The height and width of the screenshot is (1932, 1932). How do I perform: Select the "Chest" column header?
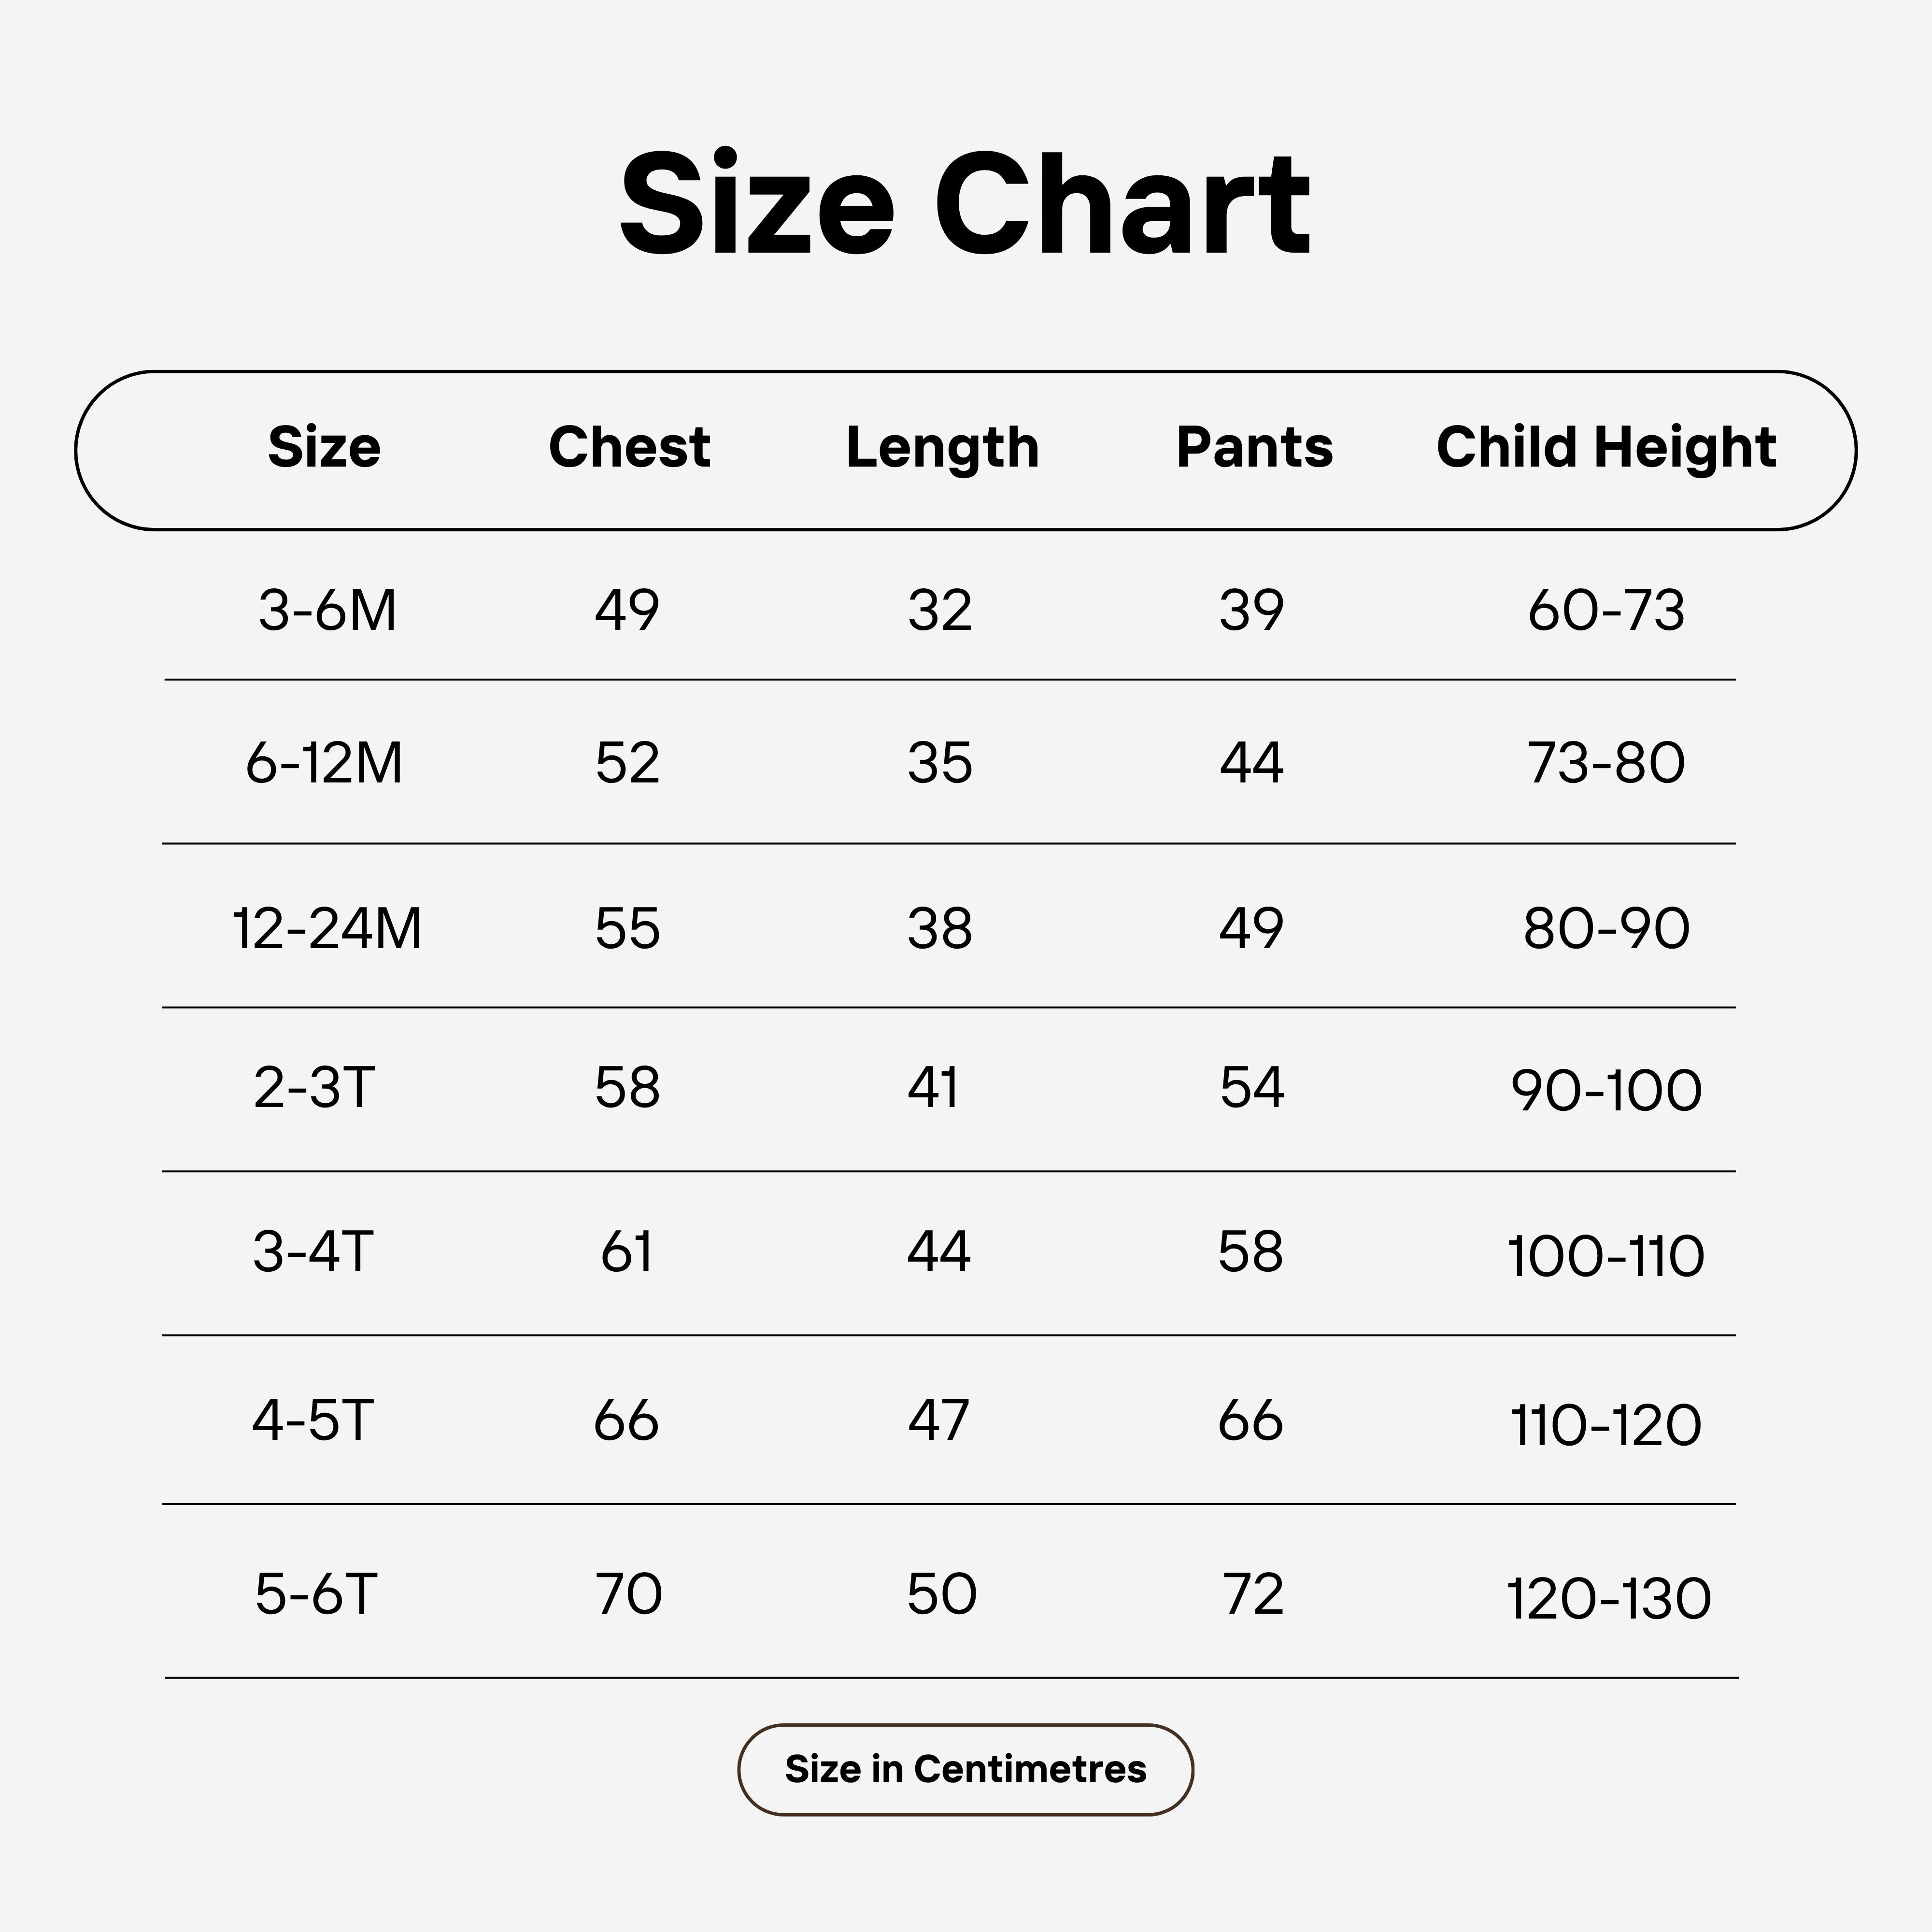pos(629,447)
